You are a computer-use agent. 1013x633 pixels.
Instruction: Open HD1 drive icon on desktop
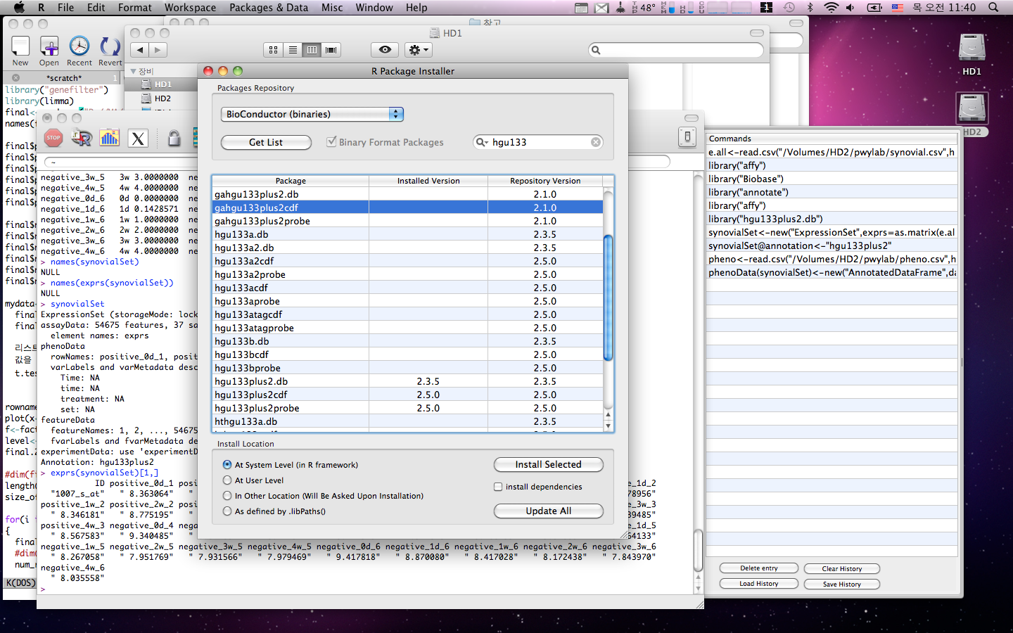tap(972, 48)
